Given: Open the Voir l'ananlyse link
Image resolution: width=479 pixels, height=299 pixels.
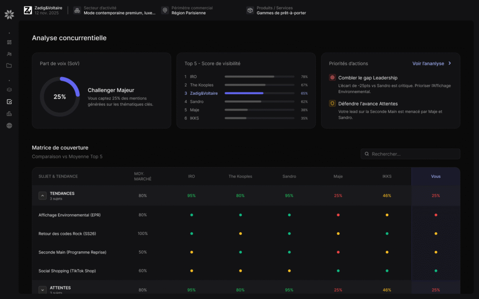Looking at the screenshot, I should [428, 63].
